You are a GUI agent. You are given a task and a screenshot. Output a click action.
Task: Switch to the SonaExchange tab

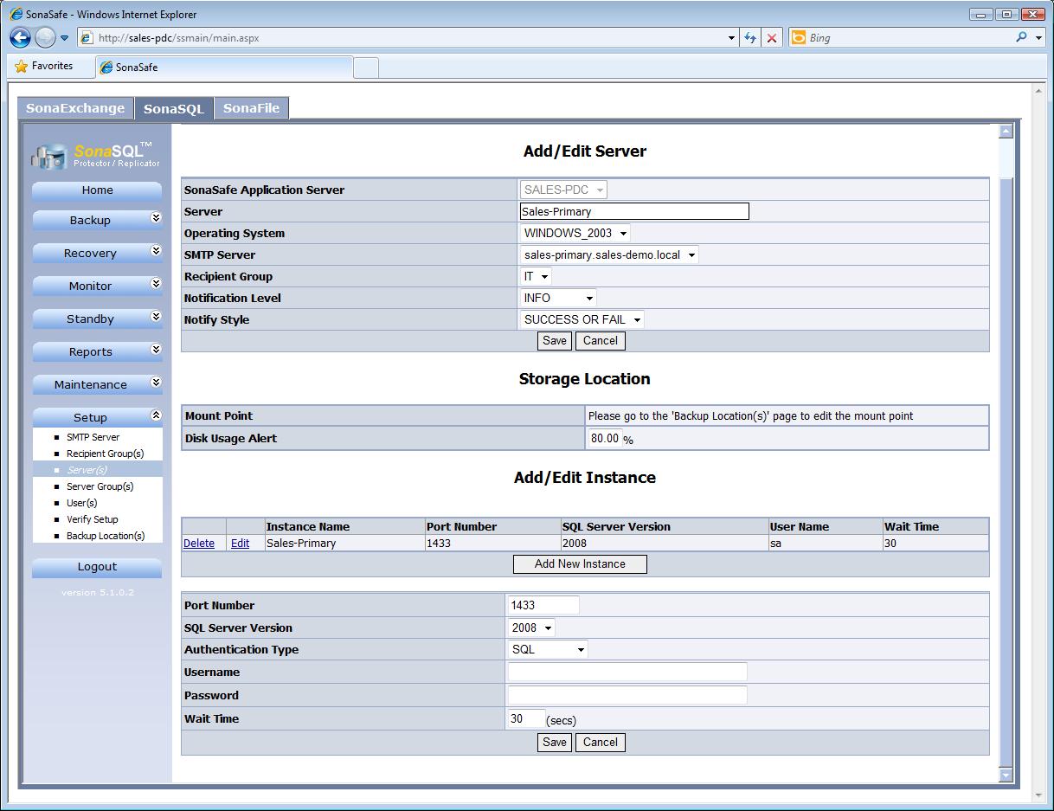[x=75, y=108]
